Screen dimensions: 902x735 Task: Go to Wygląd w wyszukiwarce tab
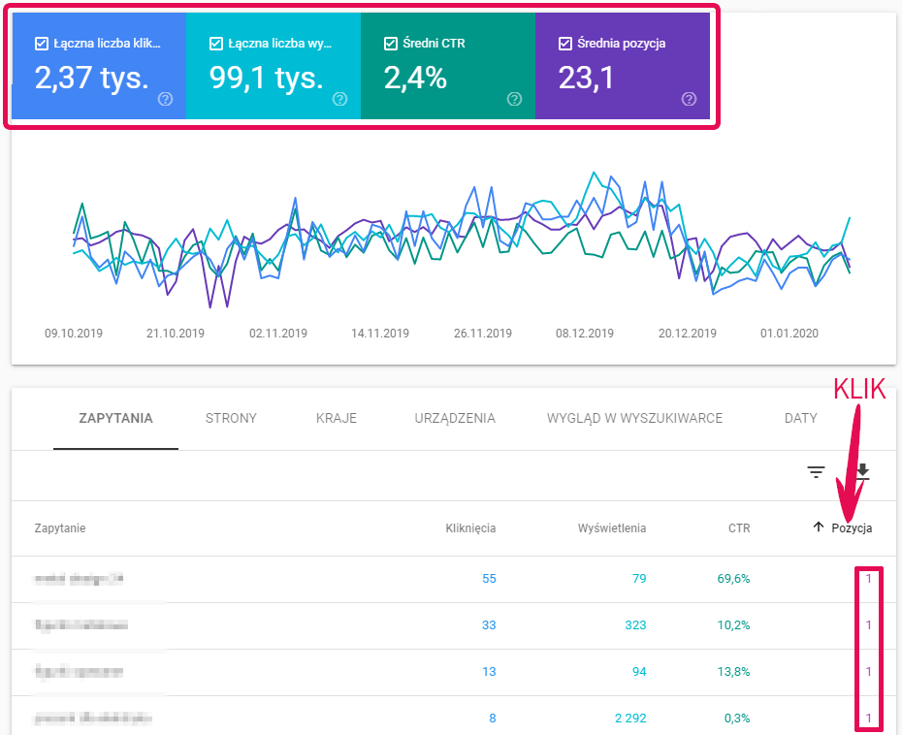point(634,419)
